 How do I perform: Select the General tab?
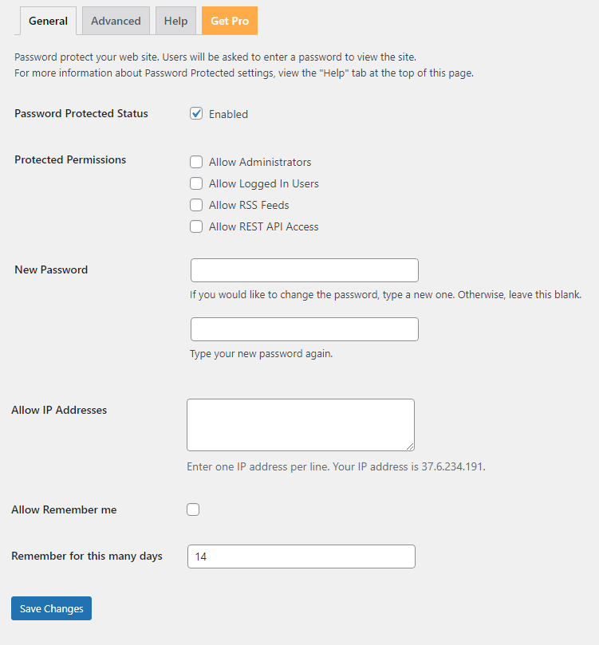(x=48, y=21)
